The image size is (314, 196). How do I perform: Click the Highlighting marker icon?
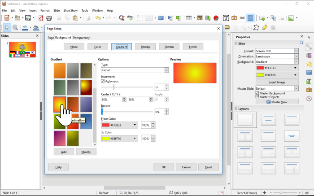264,28
